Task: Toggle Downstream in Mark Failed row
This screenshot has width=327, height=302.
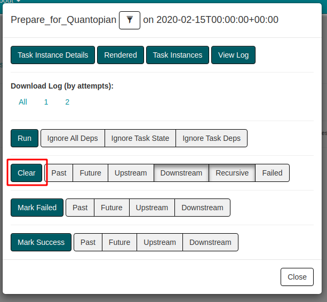Action: coord(203,208)
